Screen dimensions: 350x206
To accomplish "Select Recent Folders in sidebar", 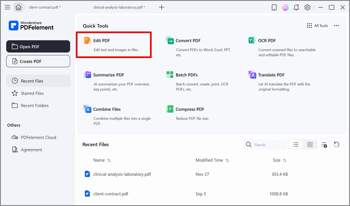I will tap(38, 105).
